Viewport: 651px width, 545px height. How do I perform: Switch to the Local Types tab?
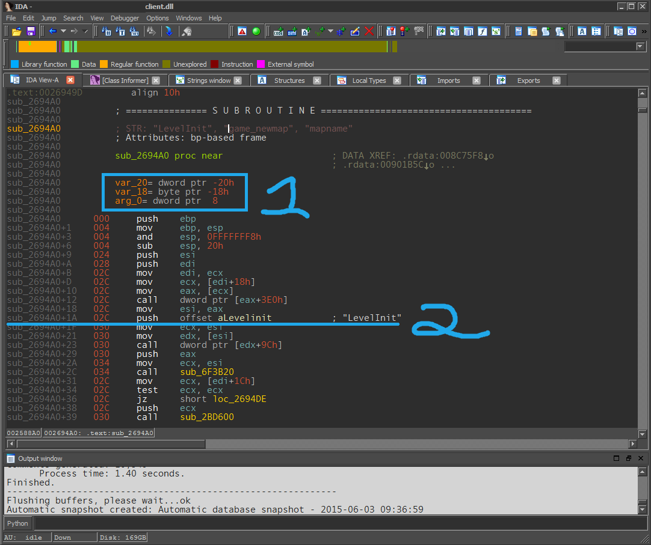pos(369,81)
